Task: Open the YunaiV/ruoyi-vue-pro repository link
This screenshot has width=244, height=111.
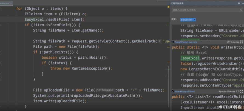Action: (186, 42)
